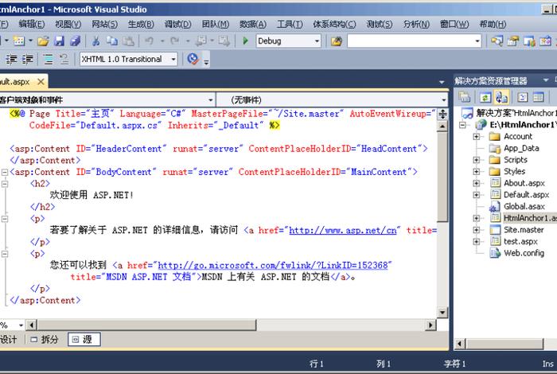Image resolution: width=557 pixels, height=374 pixels.
Task: Click the Decrease Indent icon
Action: 11,59
